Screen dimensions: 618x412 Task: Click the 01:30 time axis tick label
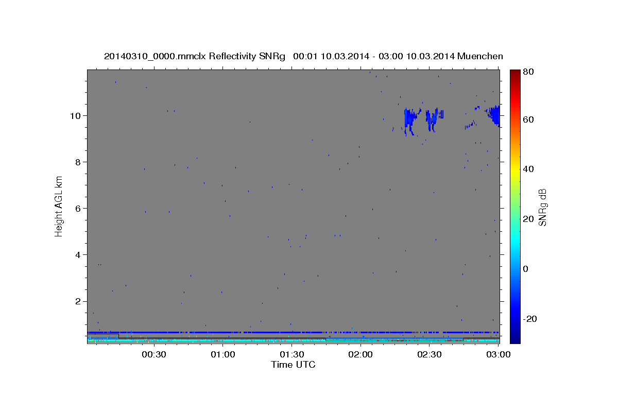[x=292, y=354]
